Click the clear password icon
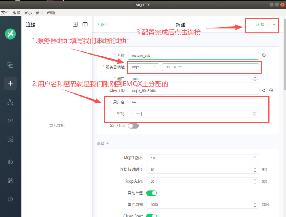Viewport: 286px width, 217px height. point(254,114)
